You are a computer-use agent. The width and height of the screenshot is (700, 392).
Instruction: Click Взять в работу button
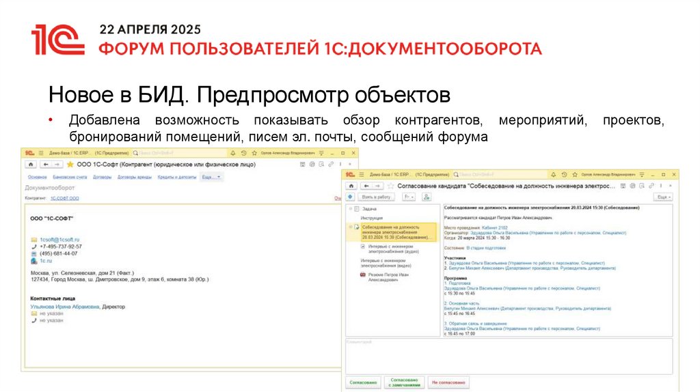pyautogui.click(x=376, y=197)
